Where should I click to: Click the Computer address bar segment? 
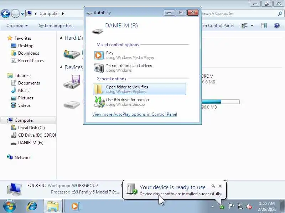(x=49, y=13)
